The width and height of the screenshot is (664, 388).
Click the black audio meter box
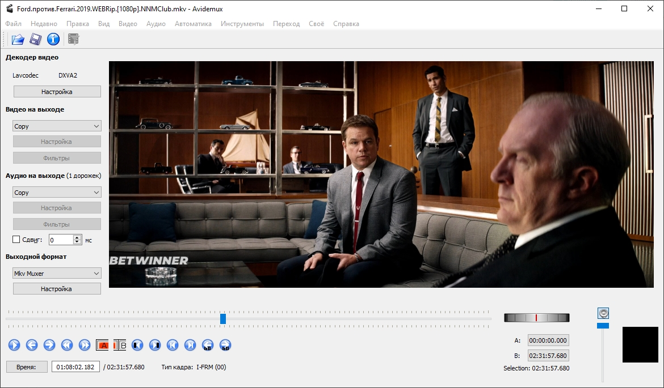[x=640, y=344]
